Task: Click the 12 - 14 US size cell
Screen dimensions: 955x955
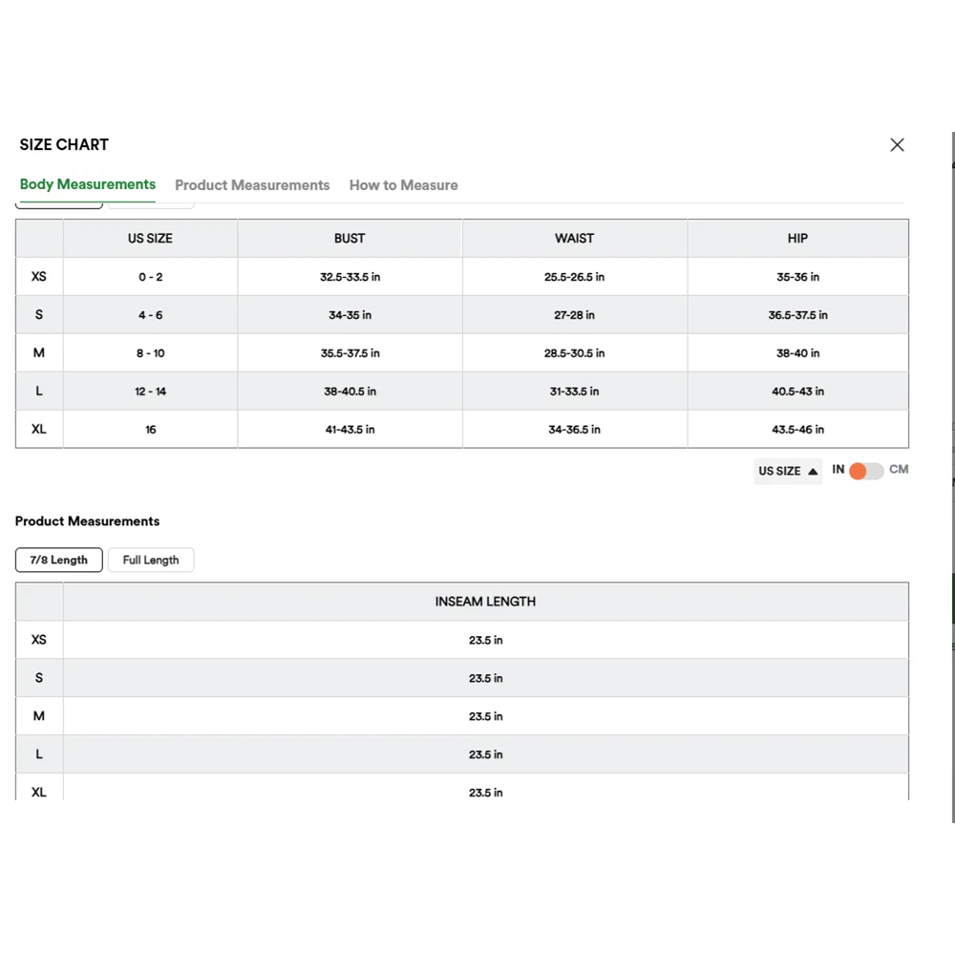Action: (150, 392)
